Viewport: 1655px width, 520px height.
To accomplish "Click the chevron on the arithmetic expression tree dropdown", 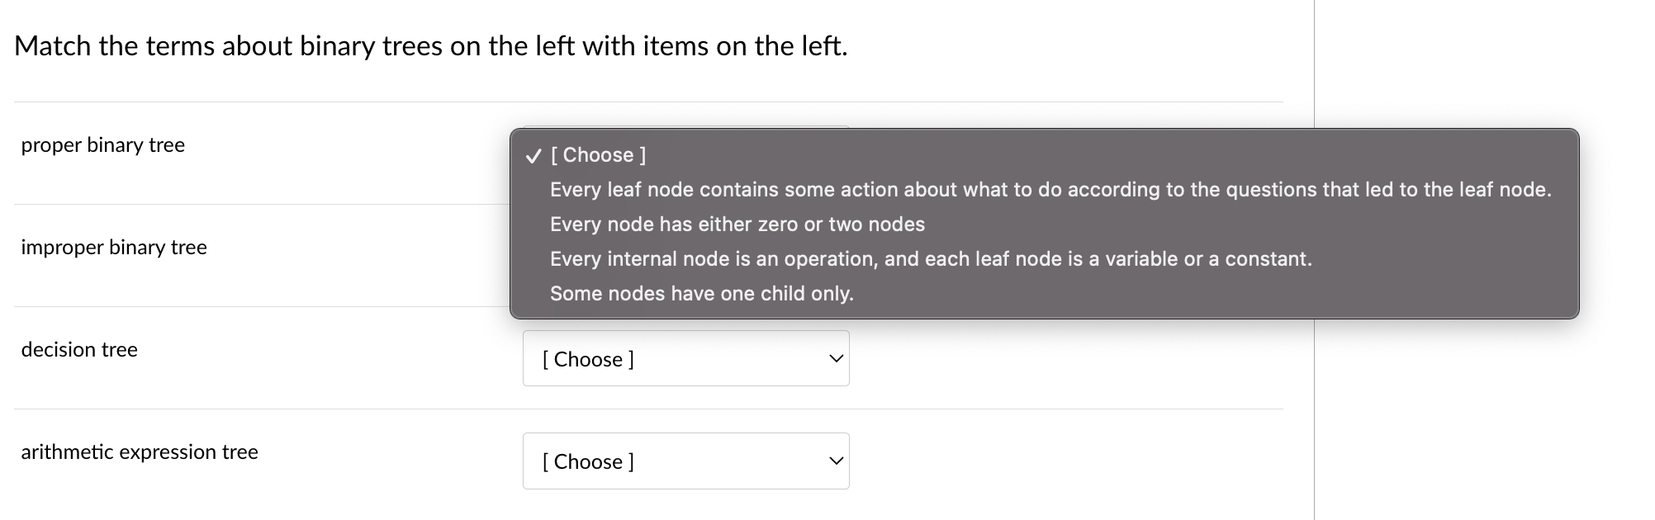I will pos(836,461).
